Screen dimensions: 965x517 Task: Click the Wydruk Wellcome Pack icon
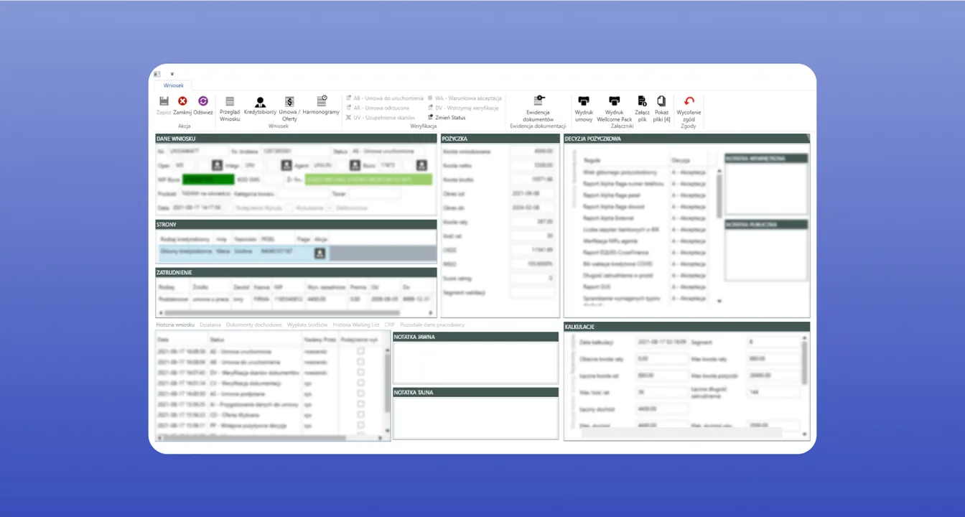tap(614, 101)
